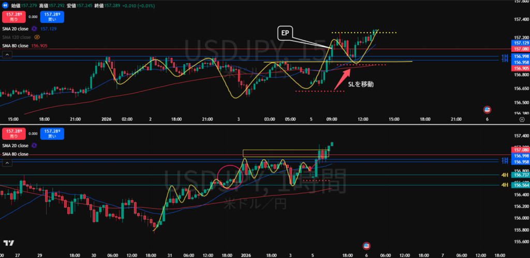The height and width of the screenshot is (258, 530).
Task: Click the 157.129 blue price label on upper axis
Action: pyautogui.click(x=520, y=44)
